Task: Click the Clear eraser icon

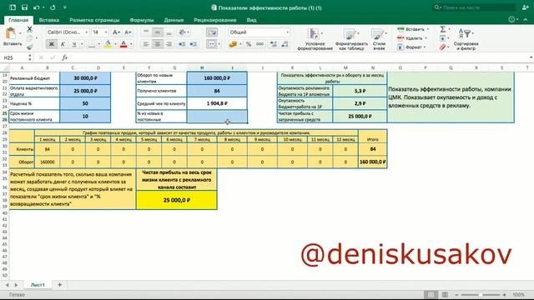Action: coord(443,47)
